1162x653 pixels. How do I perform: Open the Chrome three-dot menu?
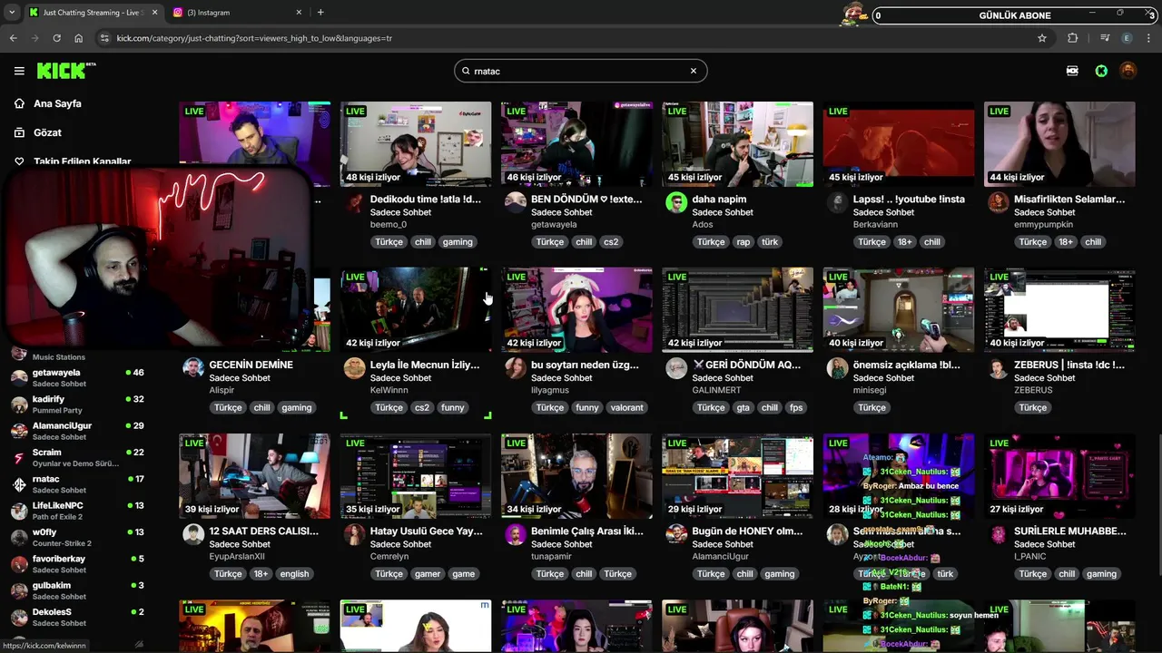1149,38
